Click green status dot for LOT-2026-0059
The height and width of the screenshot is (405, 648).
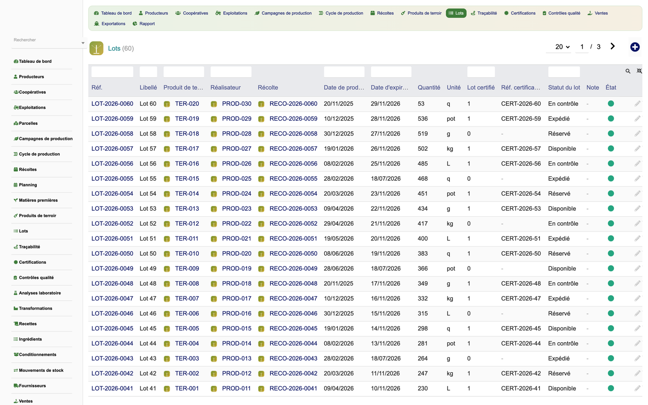(x=611, y=118)
